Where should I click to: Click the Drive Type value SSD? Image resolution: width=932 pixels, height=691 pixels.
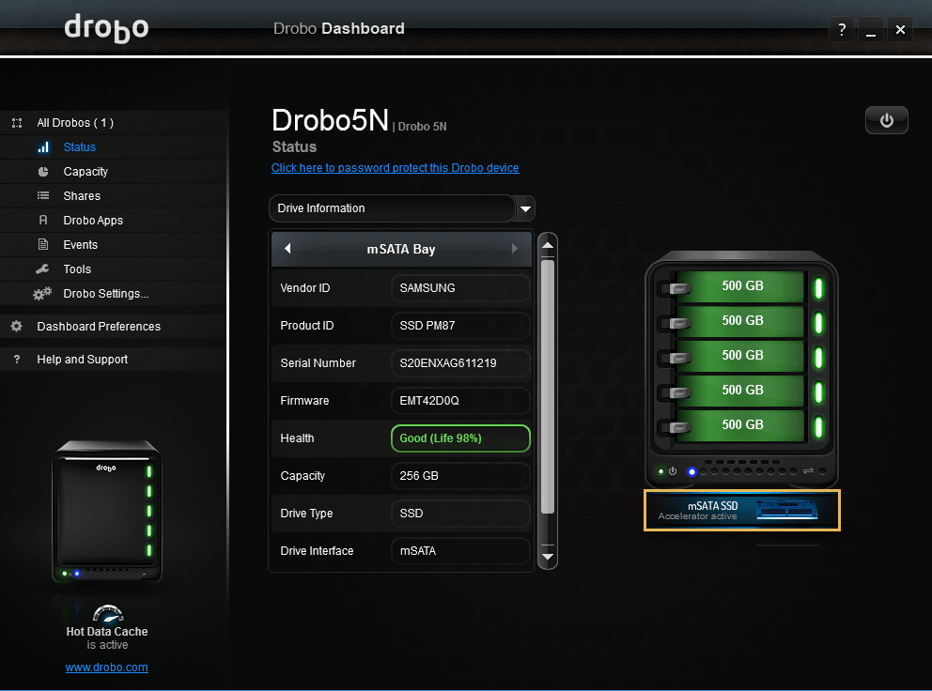point(460,514)
